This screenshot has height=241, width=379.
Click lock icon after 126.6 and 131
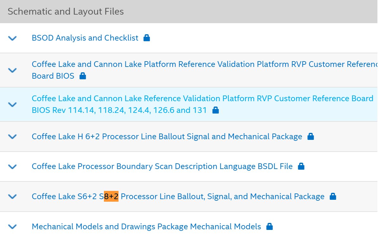[215, 110]
